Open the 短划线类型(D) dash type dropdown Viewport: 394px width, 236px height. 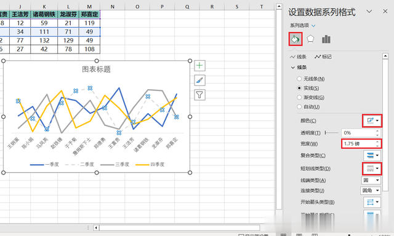(372, 168)
